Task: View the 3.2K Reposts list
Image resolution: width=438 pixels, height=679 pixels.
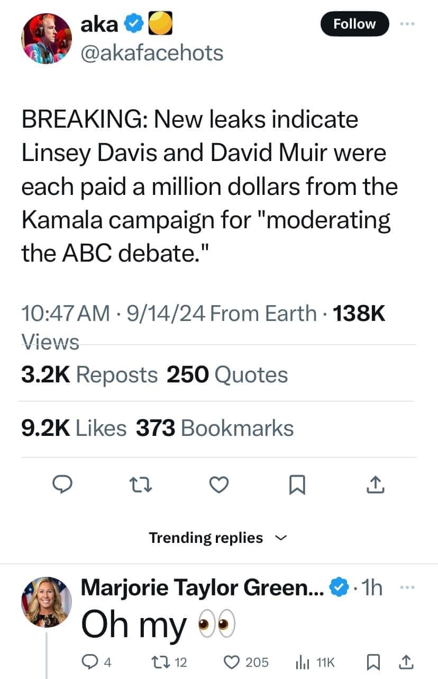Action: (x=89, y=375)
